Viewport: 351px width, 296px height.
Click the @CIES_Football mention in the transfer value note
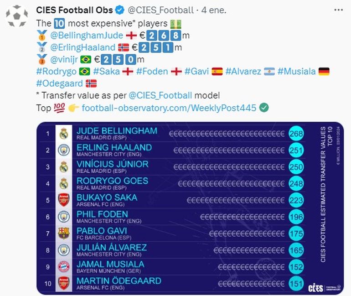(x=160, y=96)
